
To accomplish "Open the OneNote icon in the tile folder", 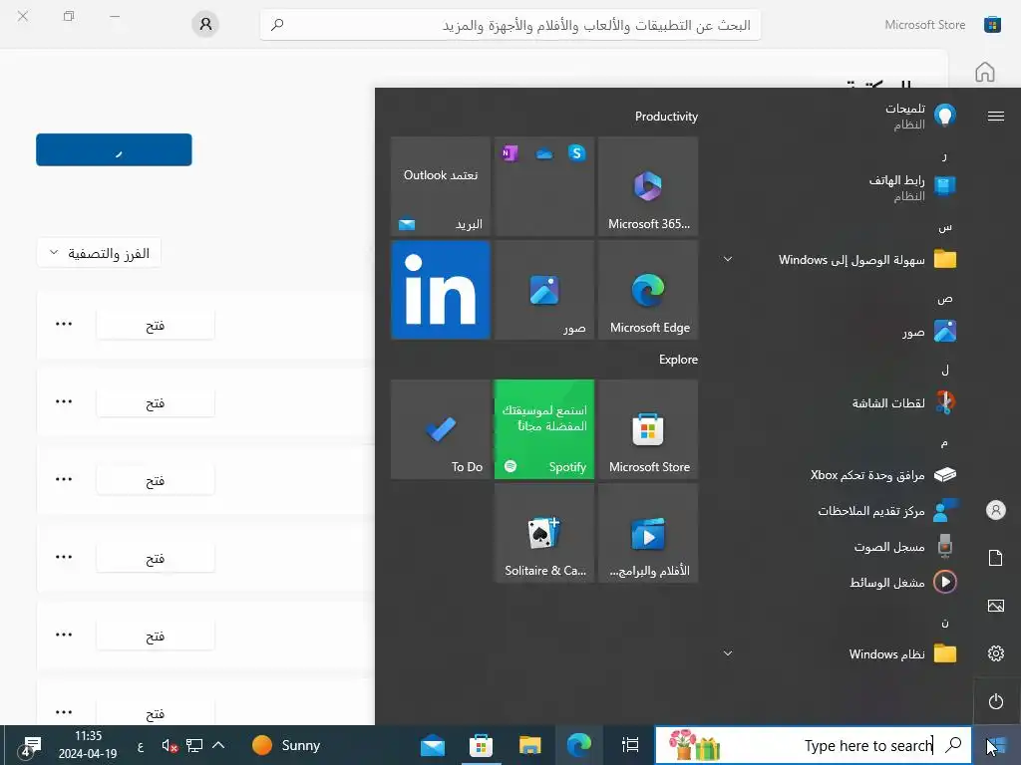I will pos(510,152).
